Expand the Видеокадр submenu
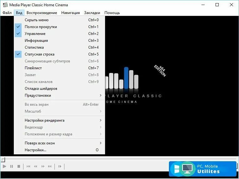239x179 pixels. point(59,127)
